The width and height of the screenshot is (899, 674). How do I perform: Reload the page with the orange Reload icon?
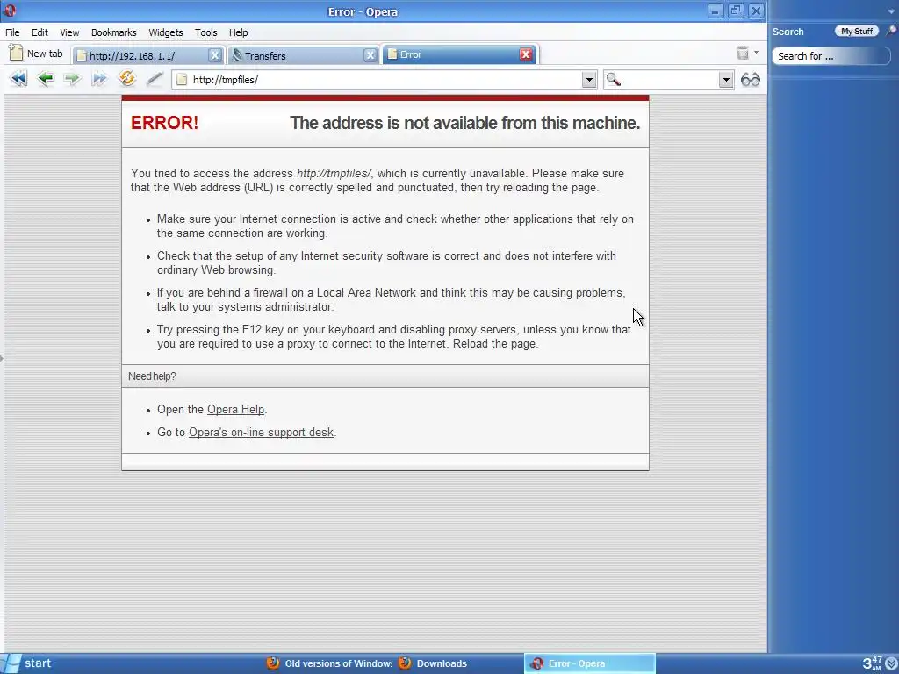click(x=126, y=78)
